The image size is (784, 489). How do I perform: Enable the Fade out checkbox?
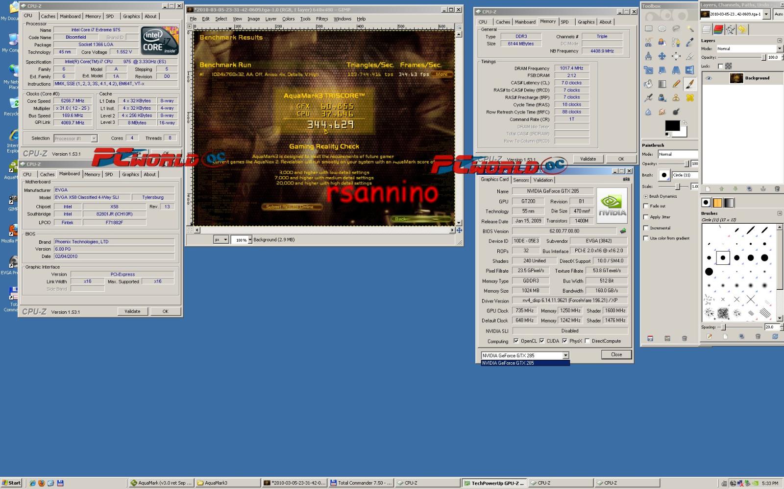pyautogui.click(x=646, y=206)
